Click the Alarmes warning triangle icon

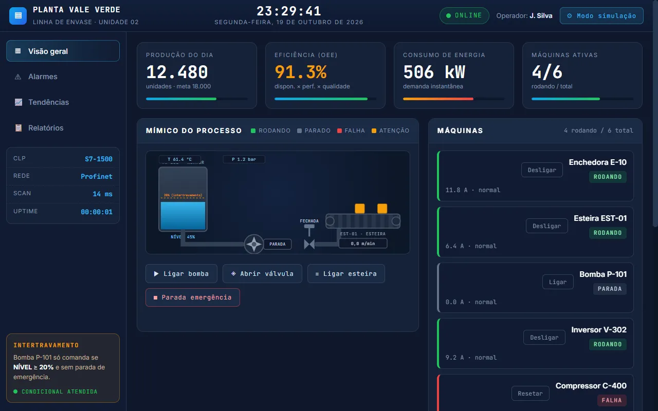coord(19,77)
